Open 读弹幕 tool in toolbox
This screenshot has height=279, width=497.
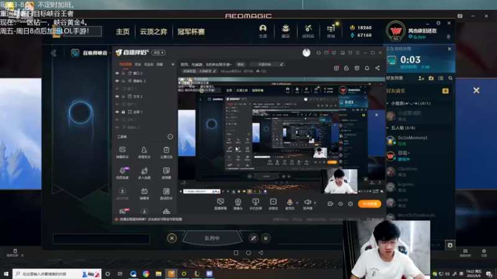[166, 173]
